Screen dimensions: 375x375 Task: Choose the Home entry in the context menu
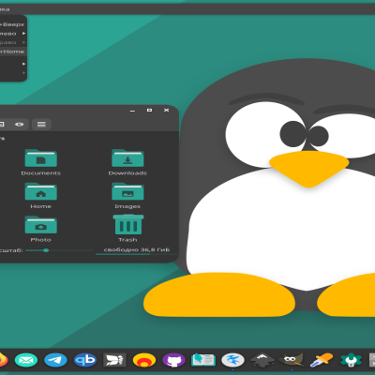[x=12, y=52]
